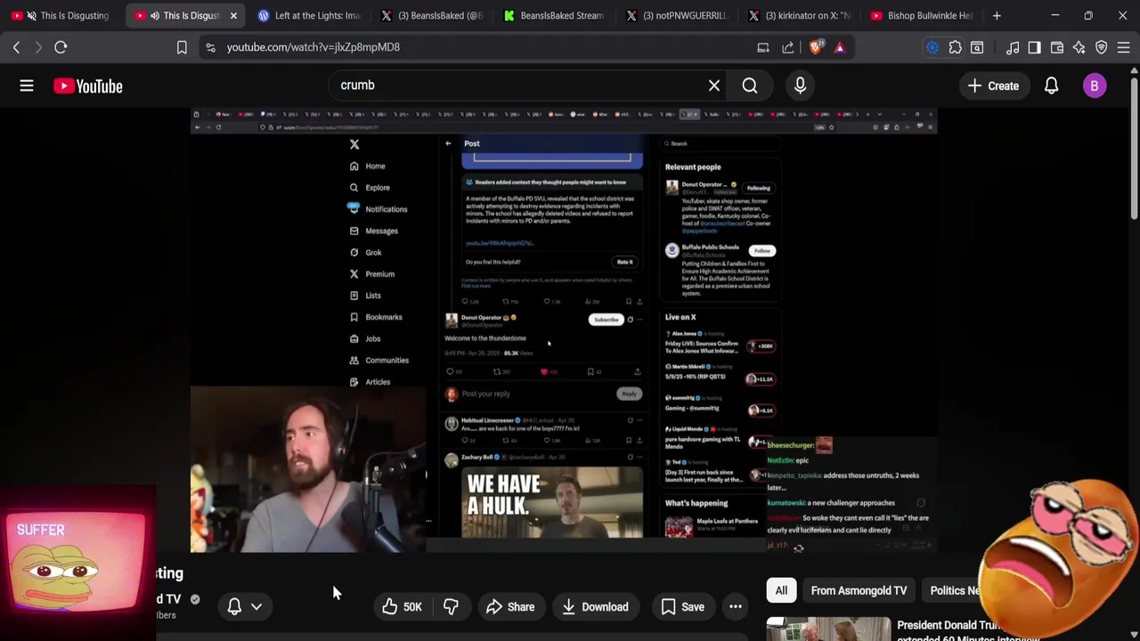
Task: Download the video
Action: pos(595,607)
